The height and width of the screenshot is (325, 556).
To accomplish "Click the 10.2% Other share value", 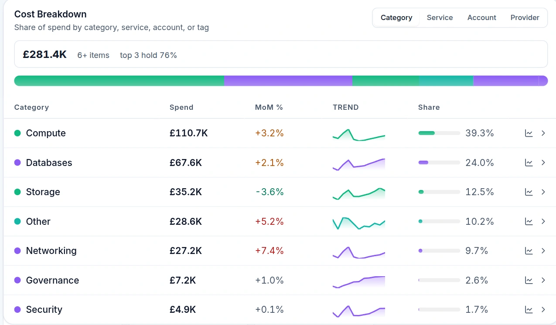I will point(480,221).
